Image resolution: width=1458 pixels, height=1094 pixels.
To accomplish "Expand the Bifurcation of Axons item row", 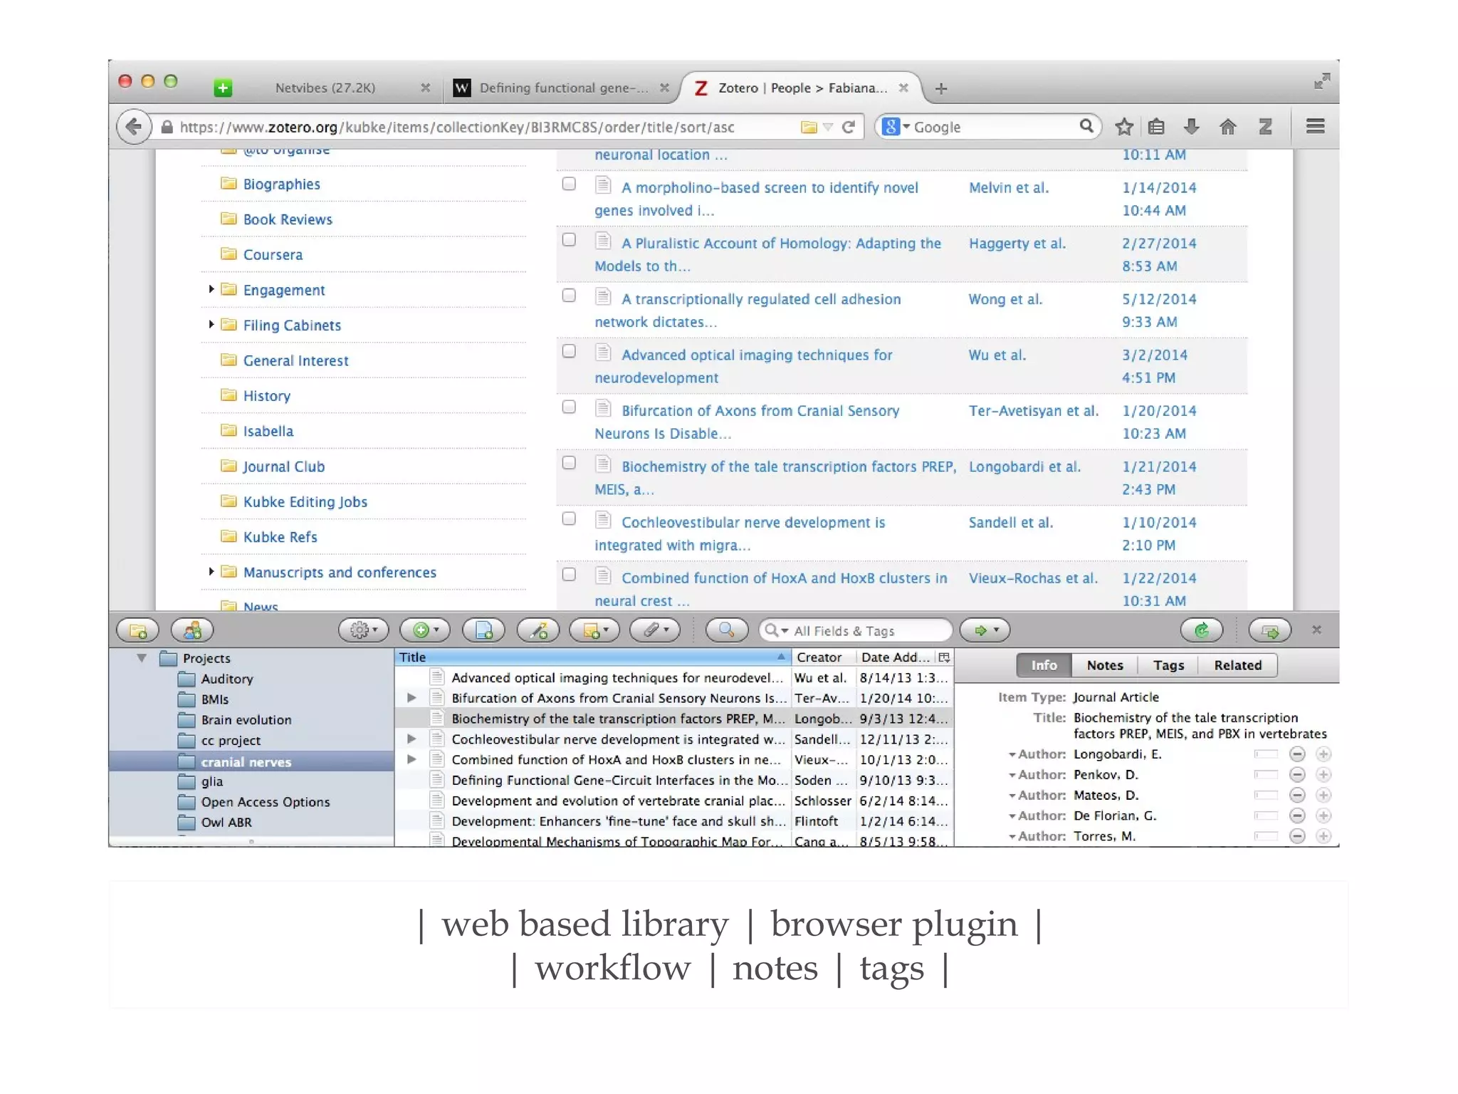I will [x=411, y=698].
